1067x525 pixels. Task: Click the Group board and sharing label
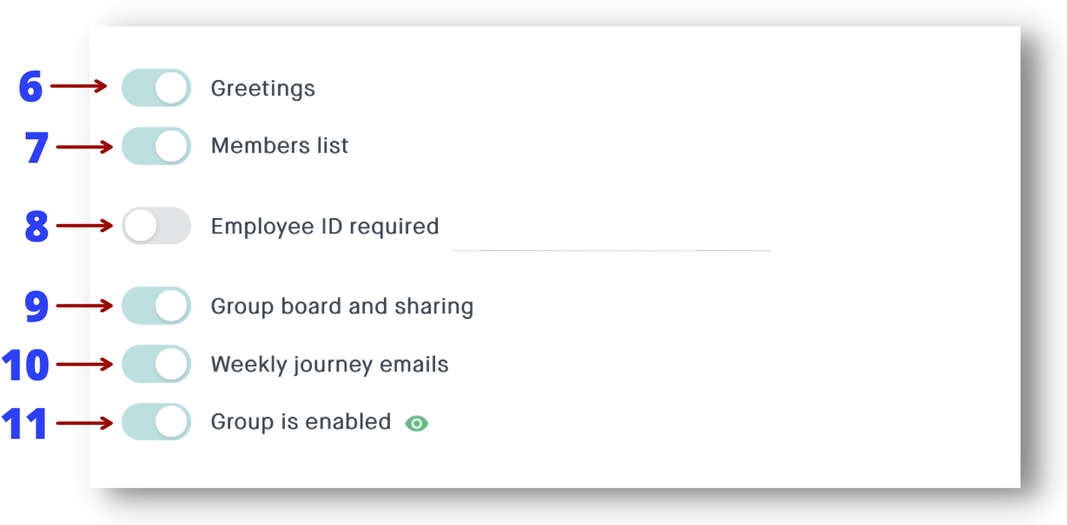[x=342, y=306]
